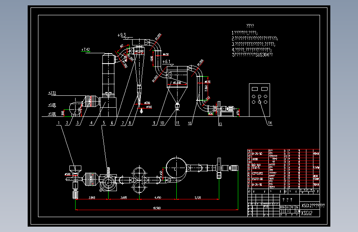Click the 3,685 dimension value

(123, 197)
